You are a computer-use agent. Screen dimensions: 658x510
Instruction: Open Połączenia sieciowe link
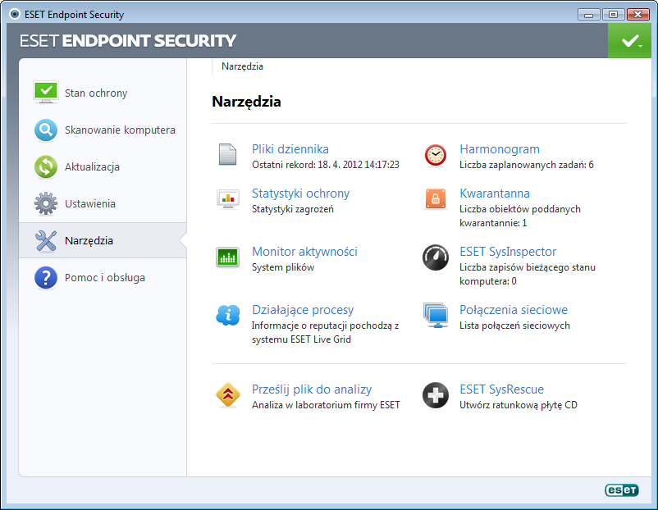(x=514, y=309)
